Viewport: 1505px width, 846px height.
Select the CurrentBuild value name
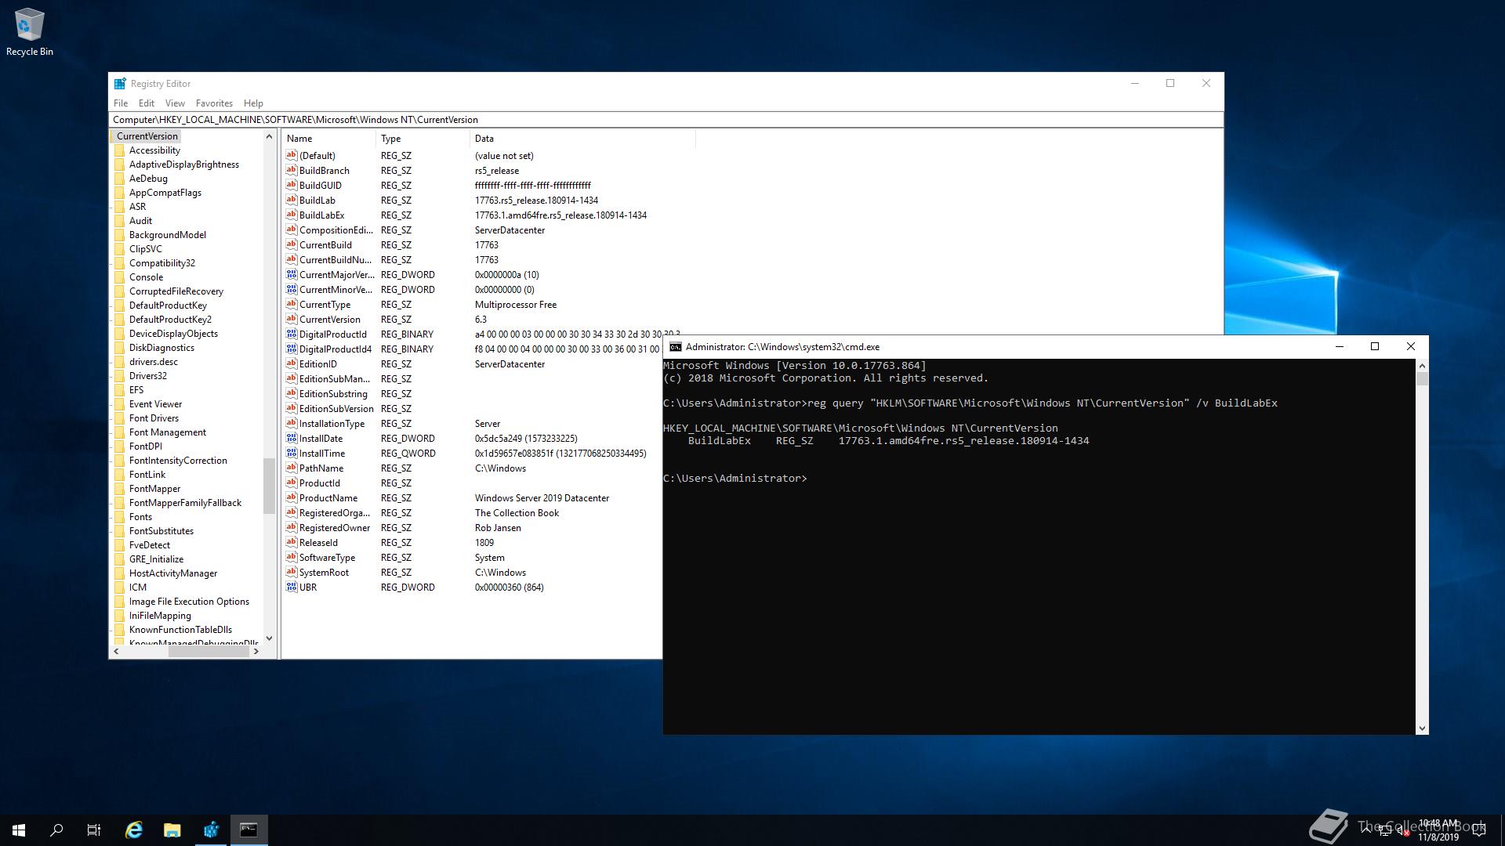point(325,245)
